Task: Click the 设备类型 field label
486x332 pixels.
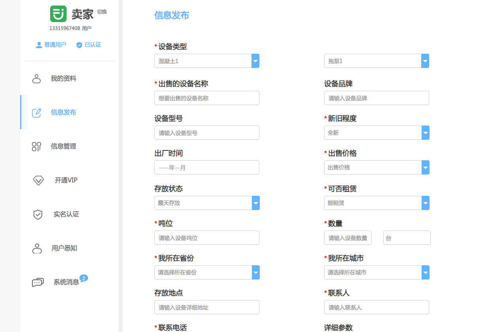Action: (173, 47)
